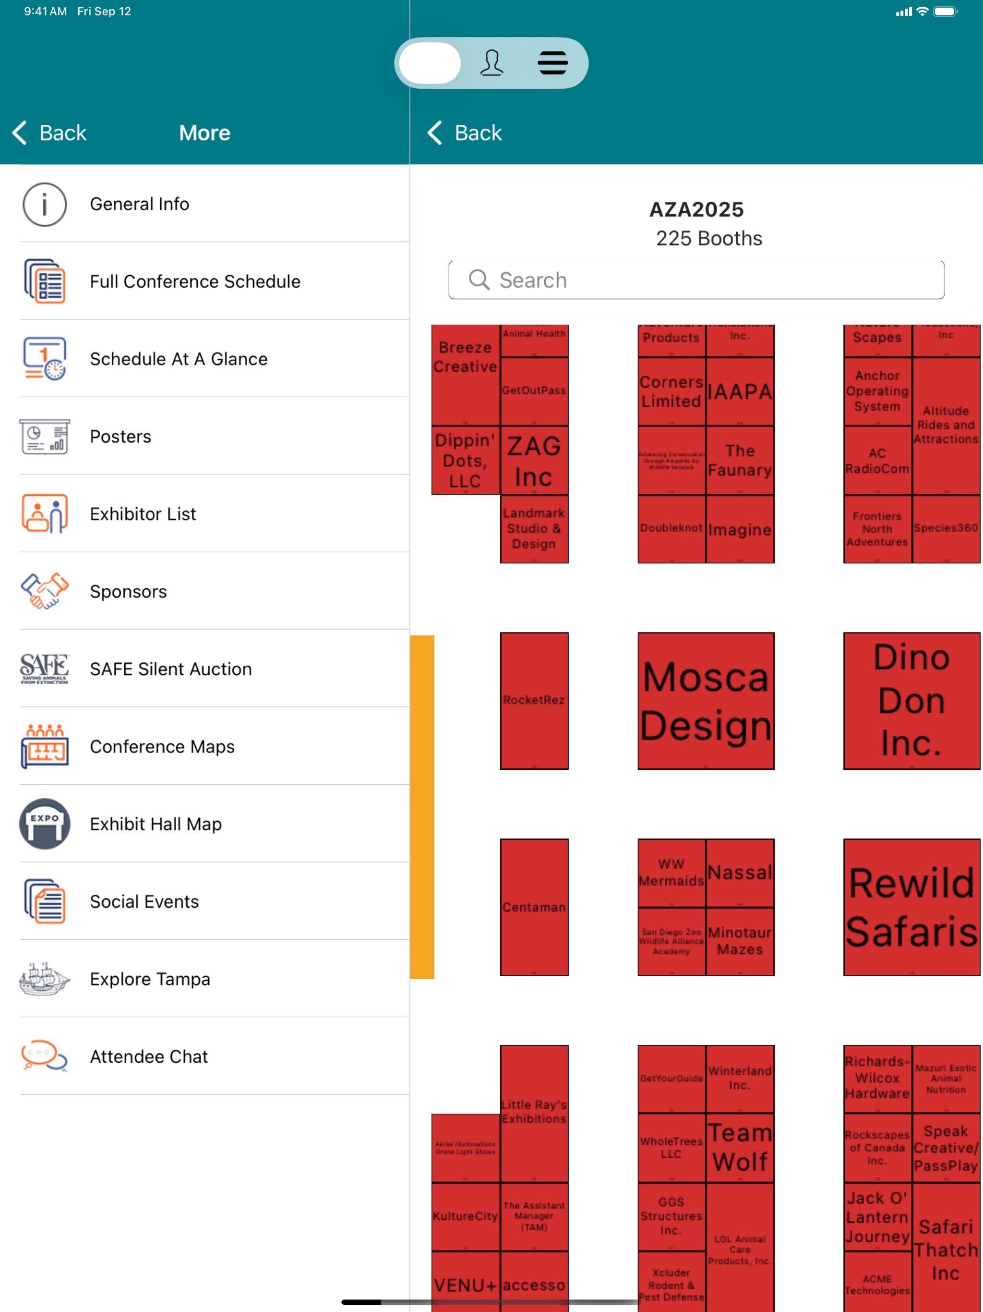This screenshot has width=983, height=1312.
Task: Select the Rewild Safaris booth
Action: [912, 907]
